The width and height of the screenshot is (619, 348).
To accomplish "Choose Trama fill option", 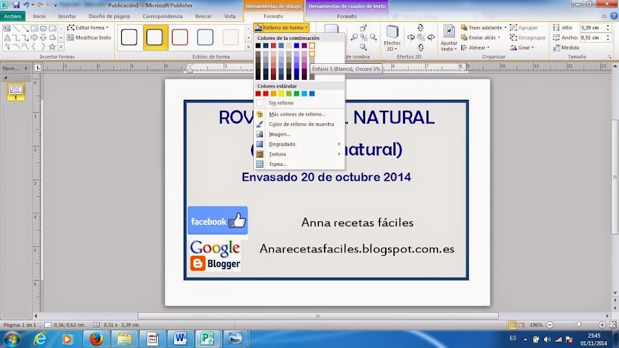I will [x=299, y=164].
